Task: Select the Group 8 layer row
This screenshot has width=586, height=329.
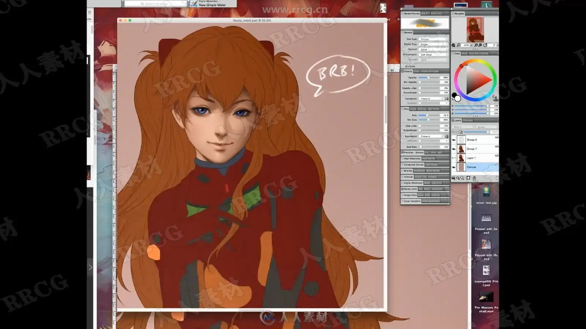Action: click(475, 140)
